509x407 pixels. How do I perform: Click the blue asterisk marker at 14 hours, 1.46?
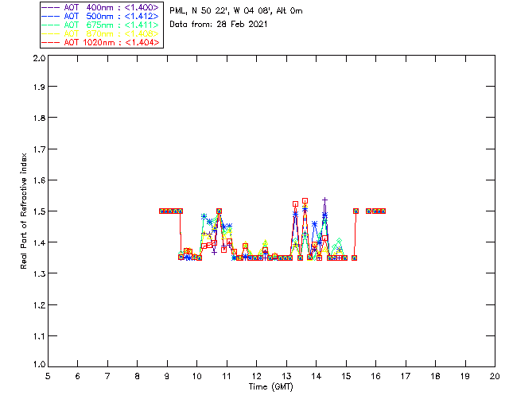tap(315, 223)
